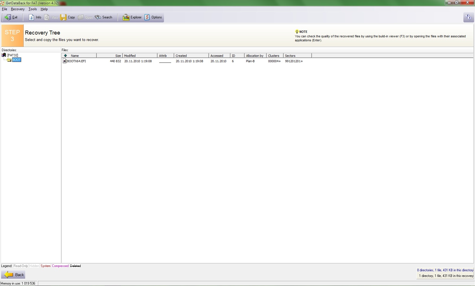Close the GetDataBack window
This screenshot has height=286, width=475.
467,3
